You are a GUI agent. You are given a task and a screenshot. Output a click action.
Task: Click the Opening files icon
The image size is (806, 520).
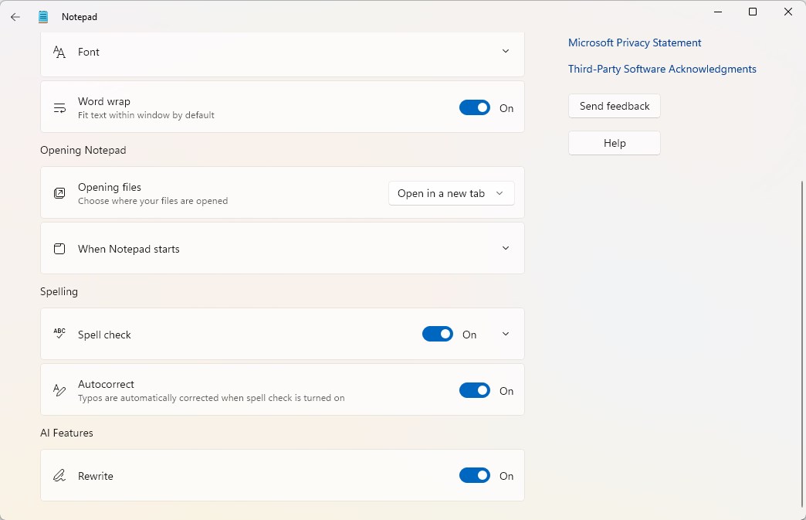pos(59,193)
